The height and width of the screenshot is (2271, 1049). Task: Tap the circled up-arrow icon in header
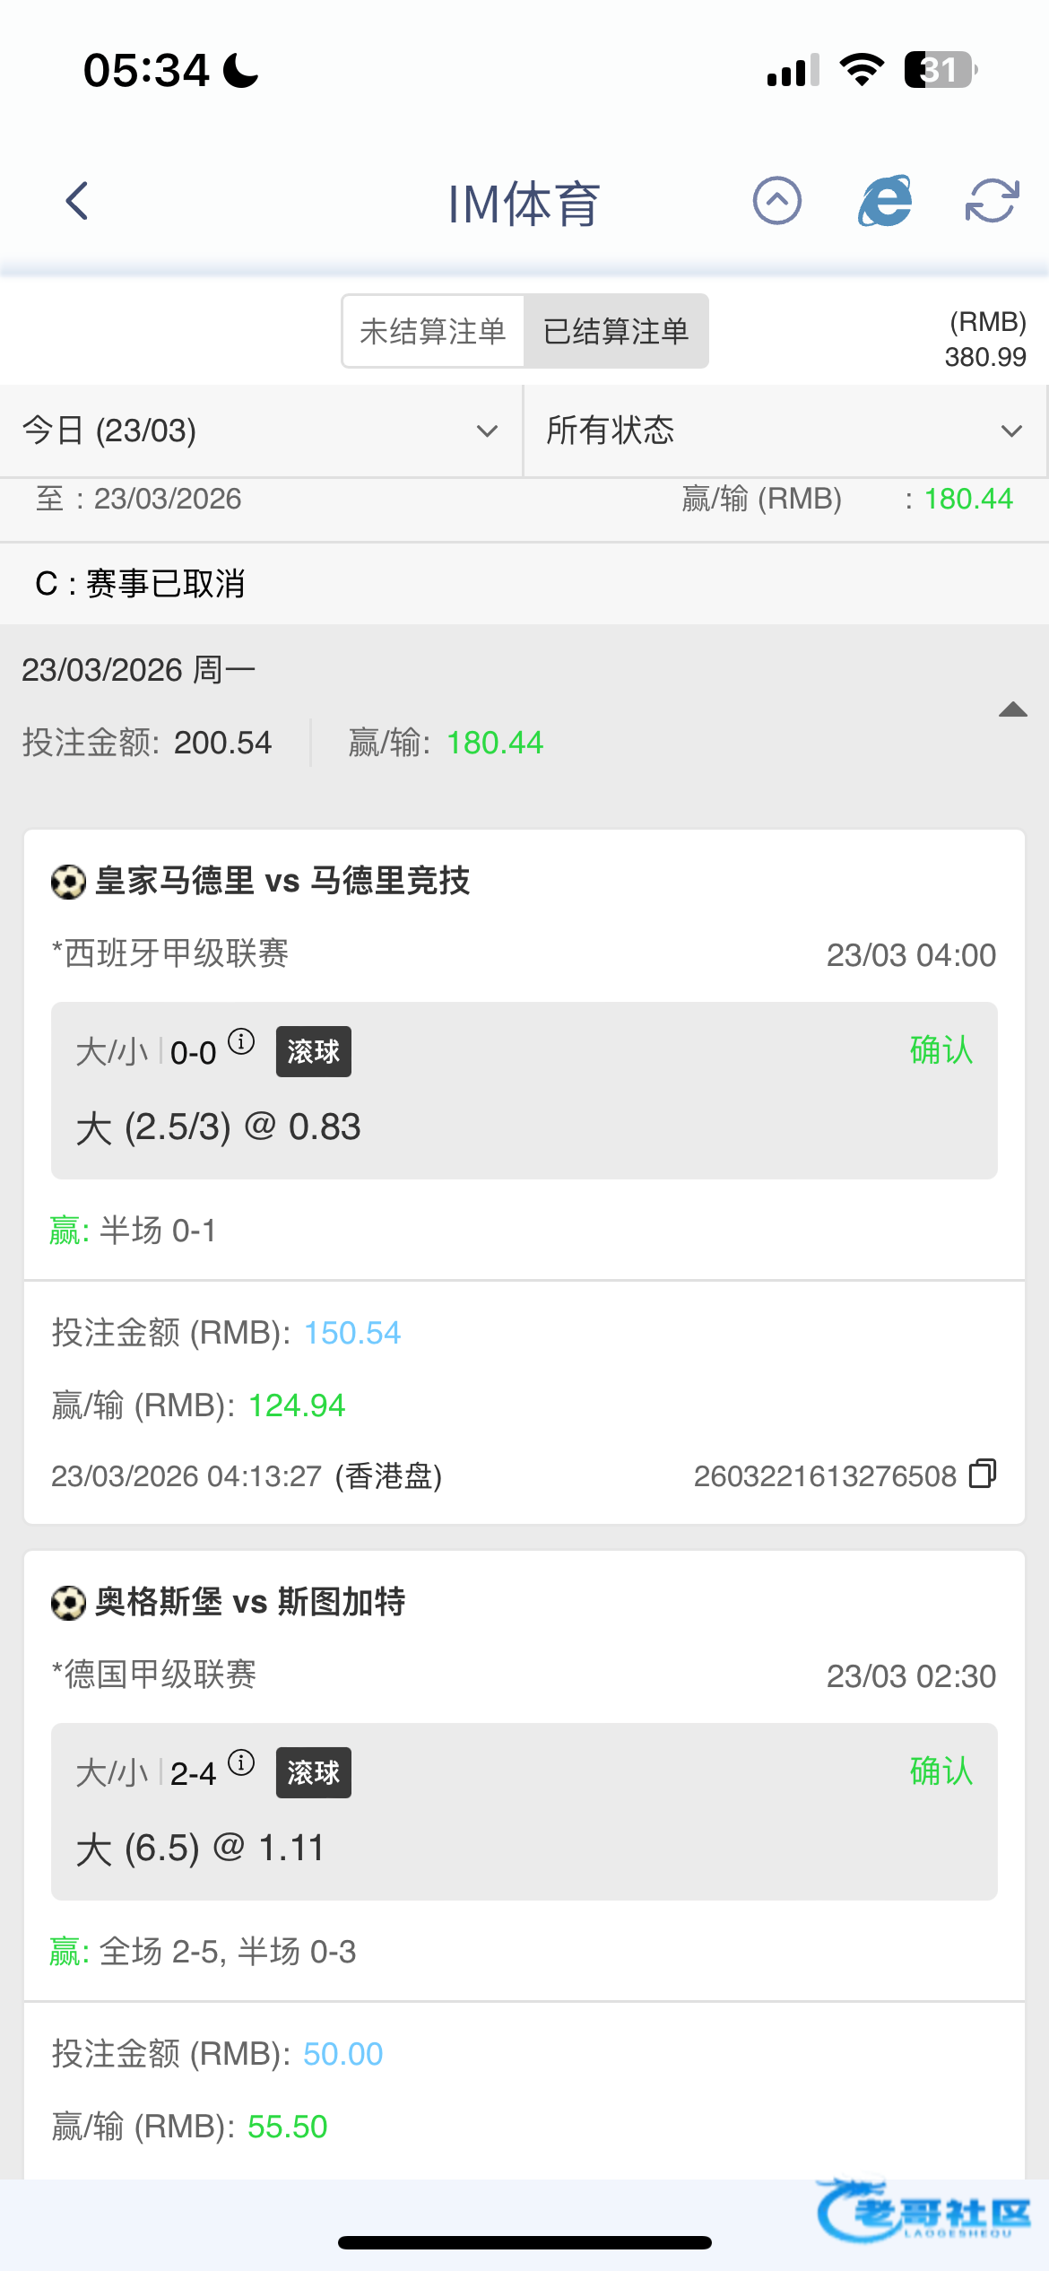coord(776,201)
